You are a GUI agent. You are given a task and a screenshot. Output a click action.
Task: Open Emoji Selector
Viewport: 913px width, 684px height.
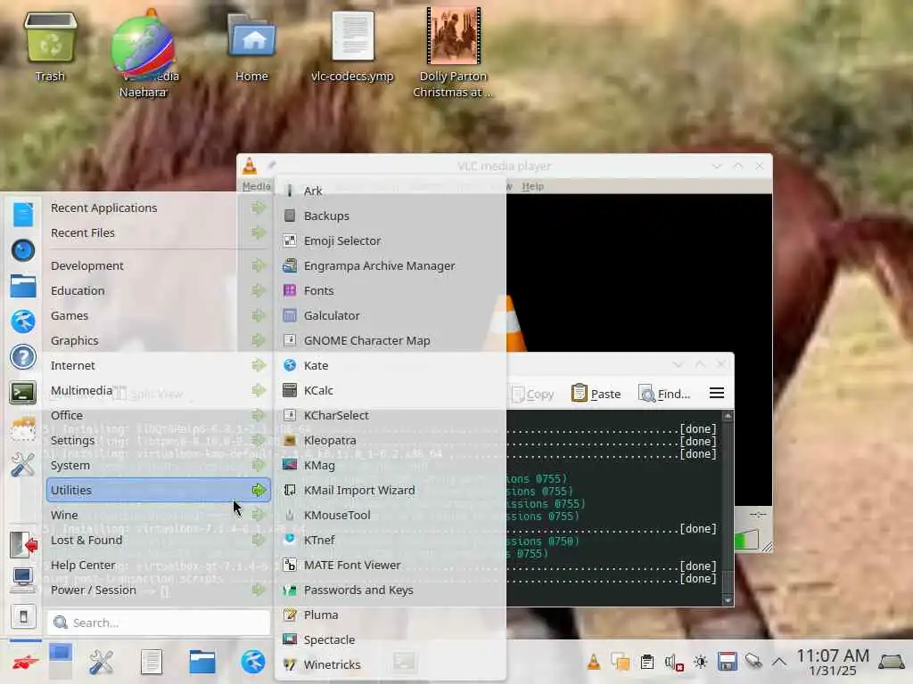coord(391,240)
